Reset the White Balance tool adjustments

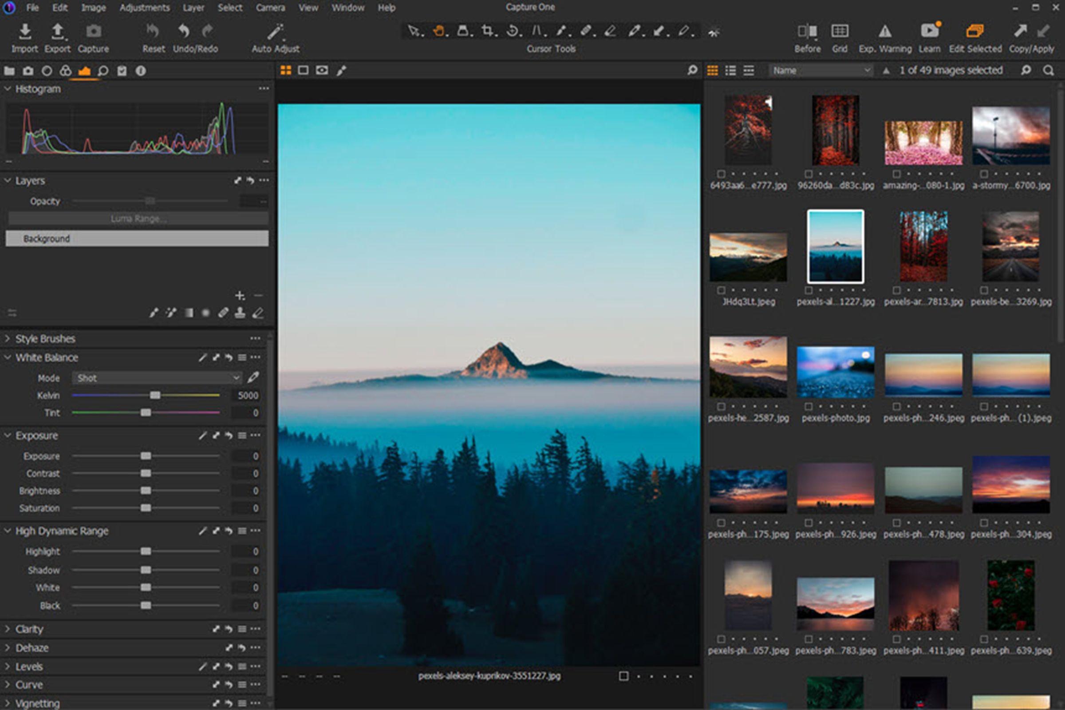coord(229,358)
